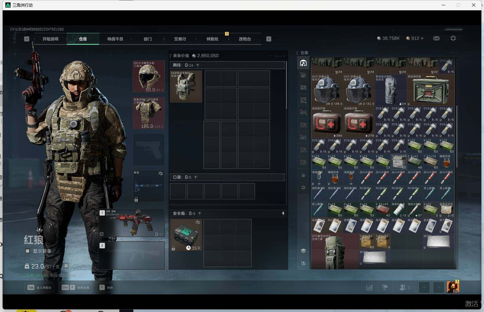
Task: Select the H09 helmet with durability 18.0/31.0
Action: pos(359,90)
